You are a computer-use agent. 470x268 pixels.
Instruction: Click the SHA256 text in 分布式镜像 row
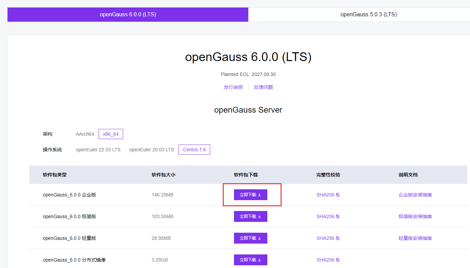tap(325, 260)
